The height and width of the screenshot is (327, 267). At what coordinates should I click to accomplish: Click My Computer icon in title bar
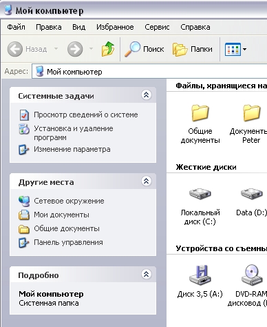click(8, 10)
